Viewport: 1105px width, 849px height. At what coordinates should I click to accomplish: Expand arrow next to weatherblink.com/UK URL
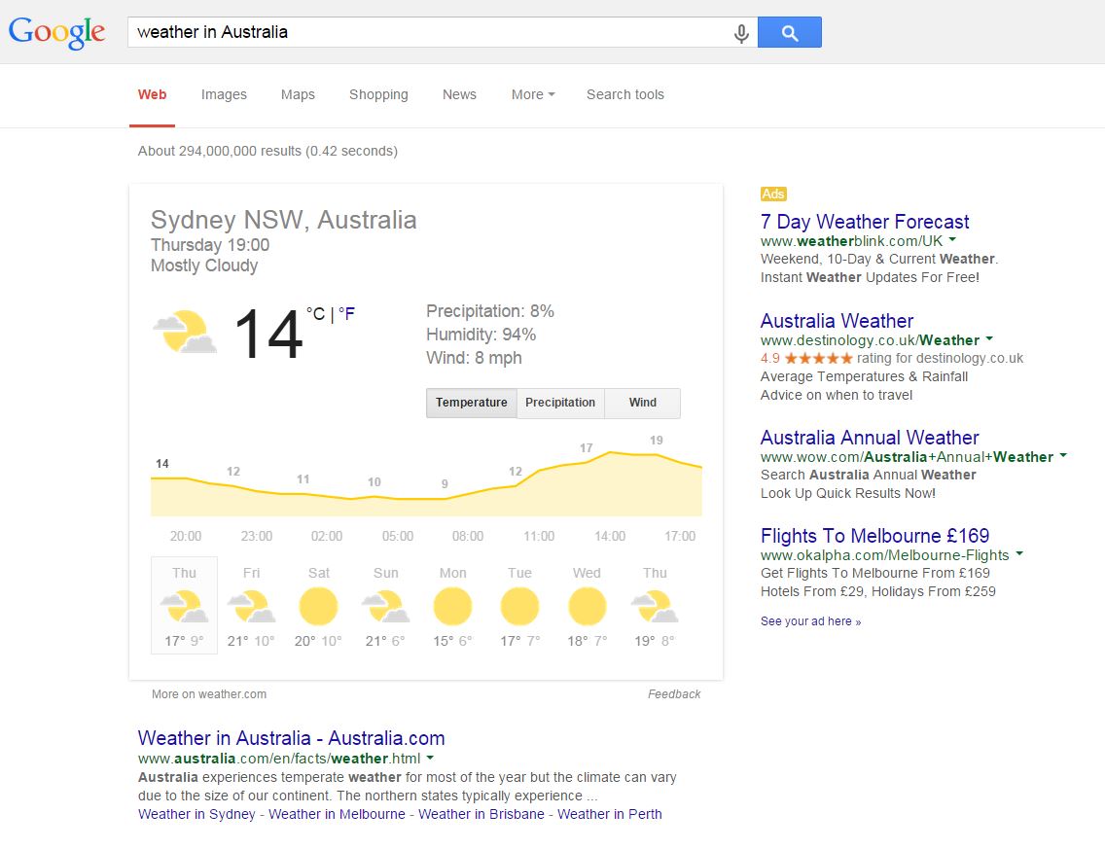point(952,239)
